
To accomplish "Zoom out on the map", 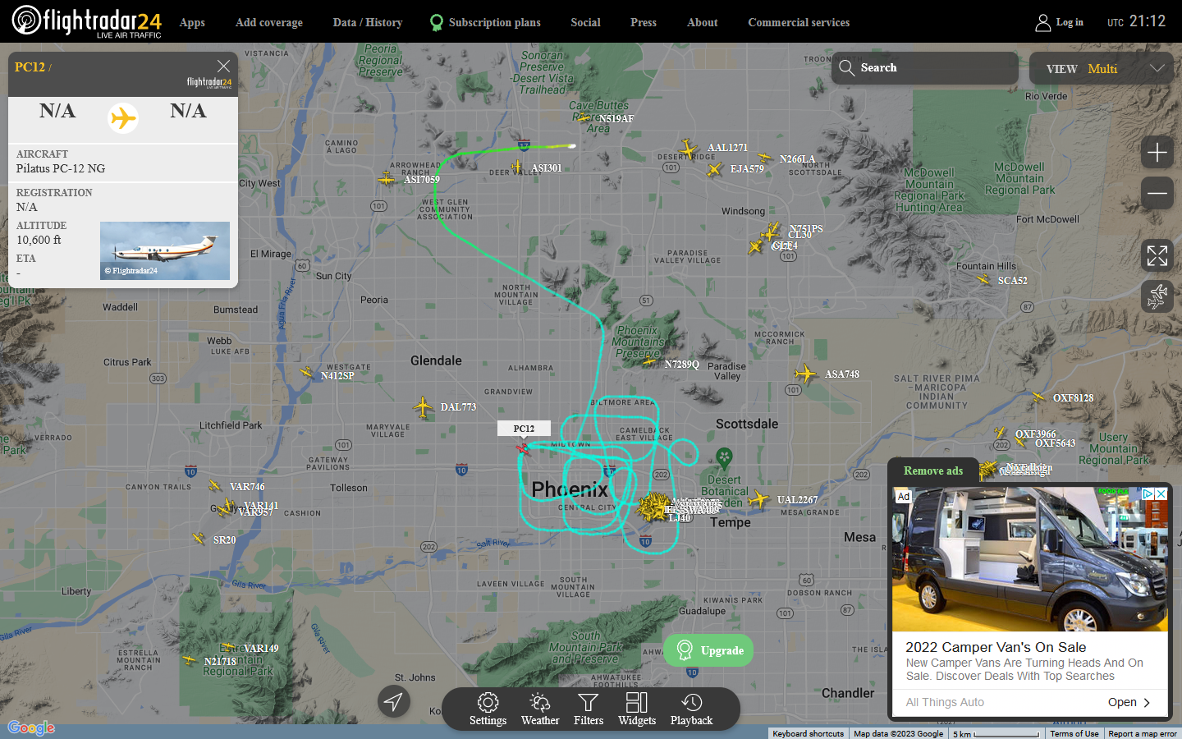I will point(1157,193).
